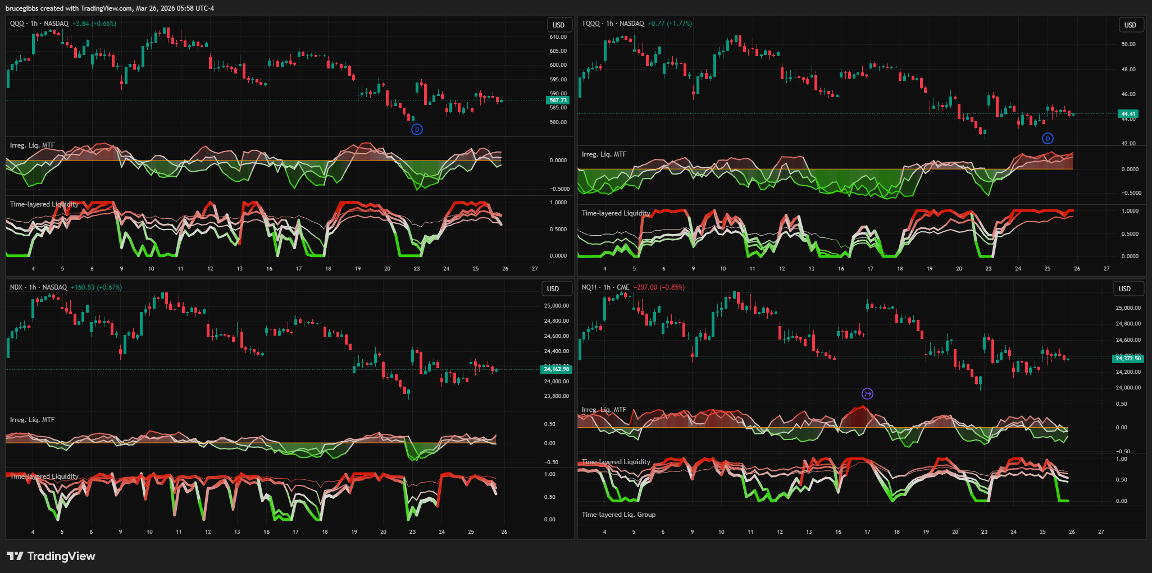Click the 24,162.98 price label on NDX

tap(556, 369)
